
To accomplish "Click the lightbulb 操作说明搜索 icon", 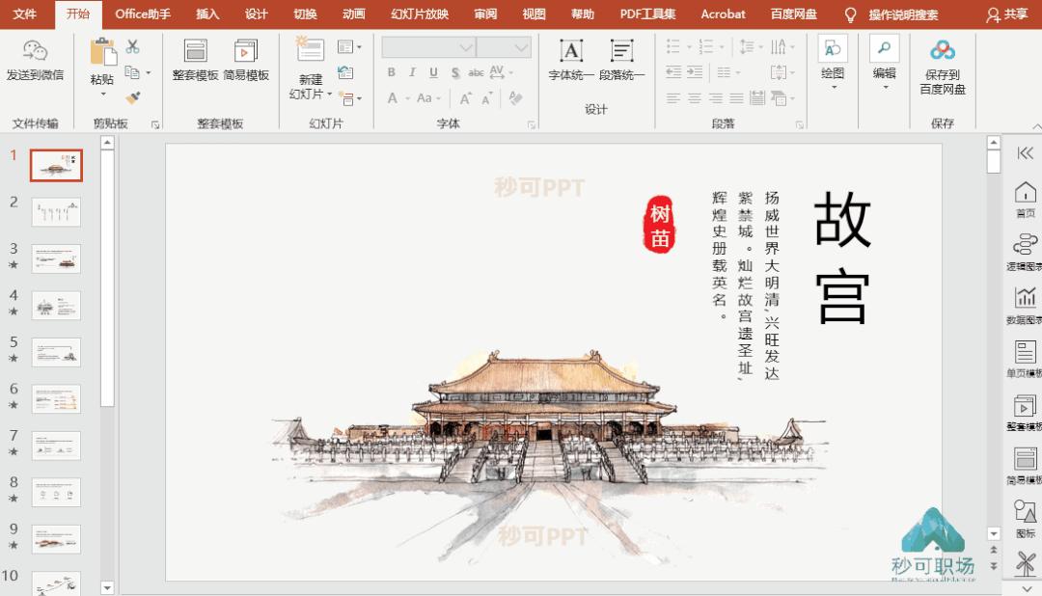I will coord(850,14).
